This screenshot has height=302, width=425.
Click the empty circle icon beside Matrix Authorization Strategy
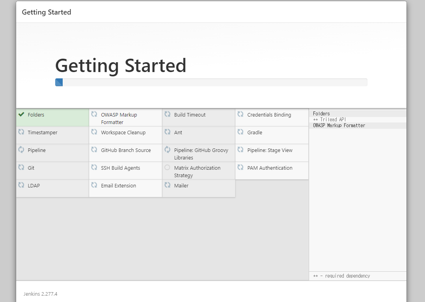(x=167, y=167)
